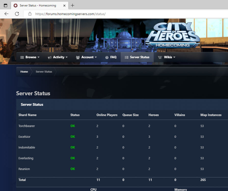Click the Excelsior shard OK status

(x=73, y=137)
